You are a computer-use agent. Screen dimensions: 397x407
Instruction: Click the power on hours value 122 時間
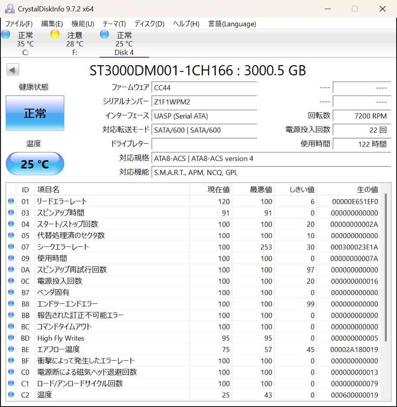[x=362, y=144]
